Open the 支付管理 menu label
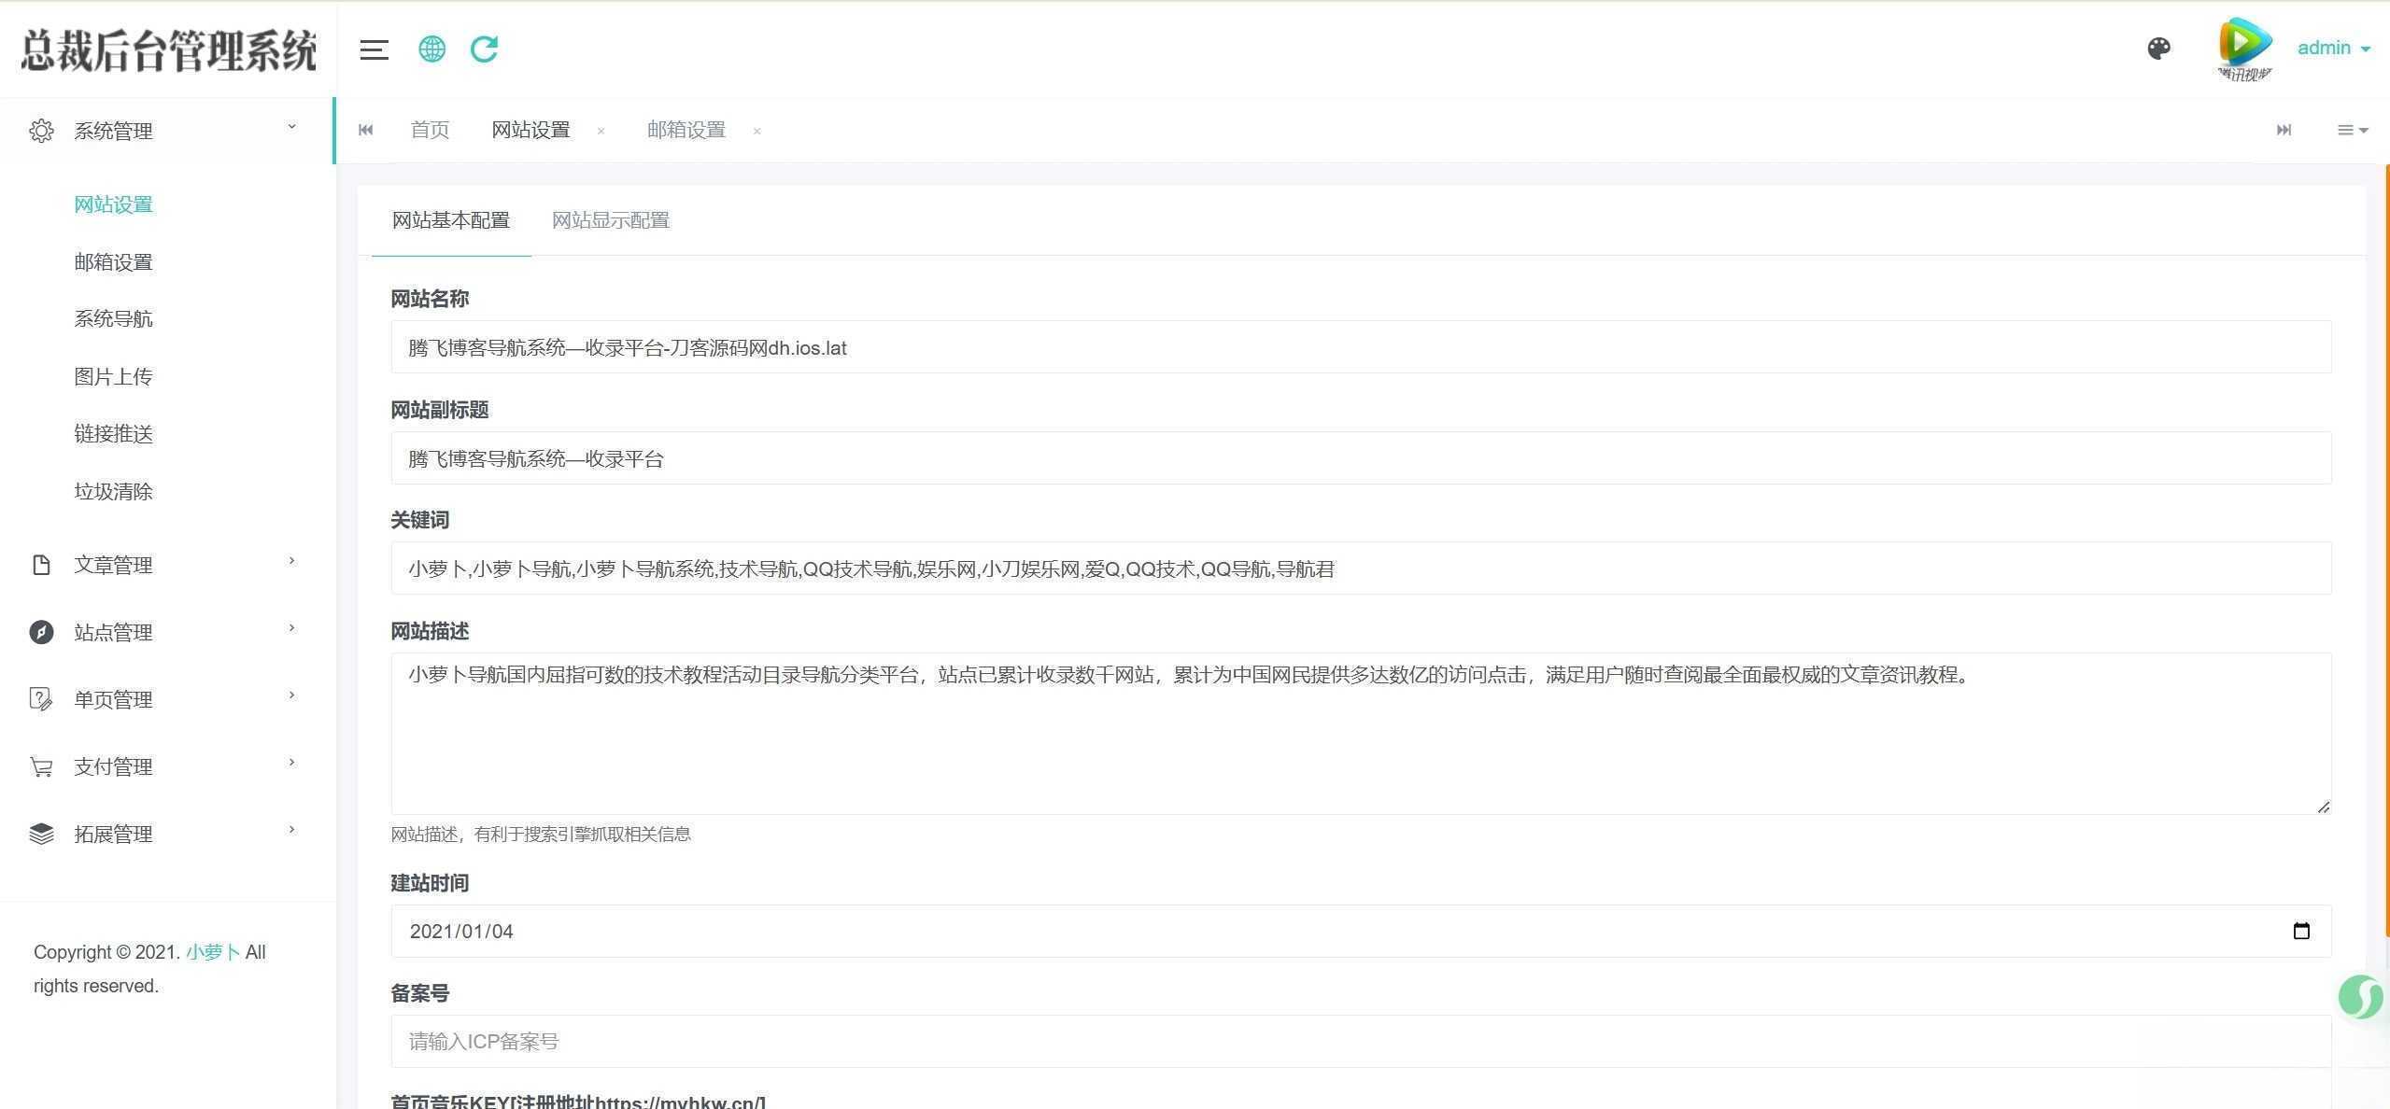This screenshot has height=1109, width=2390. click(x=113, y=767)
